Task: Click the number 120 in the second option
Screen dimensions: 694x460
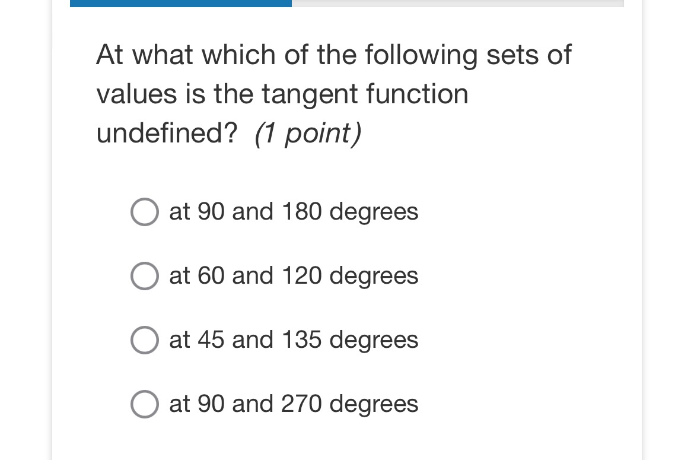Action: 302,276
